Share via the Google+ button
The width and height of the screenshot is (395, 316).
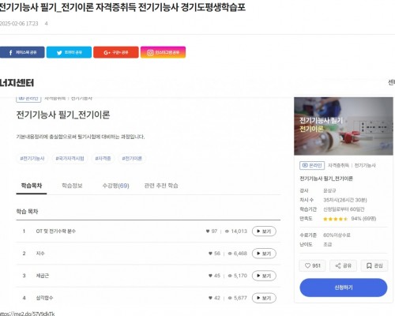click(116, 52)
